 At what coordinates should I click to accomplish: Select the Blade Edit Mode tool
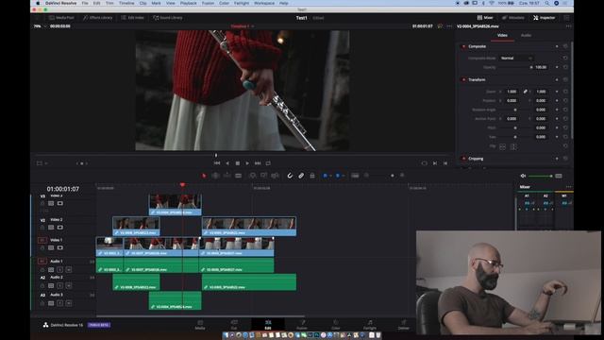point(239,176)
